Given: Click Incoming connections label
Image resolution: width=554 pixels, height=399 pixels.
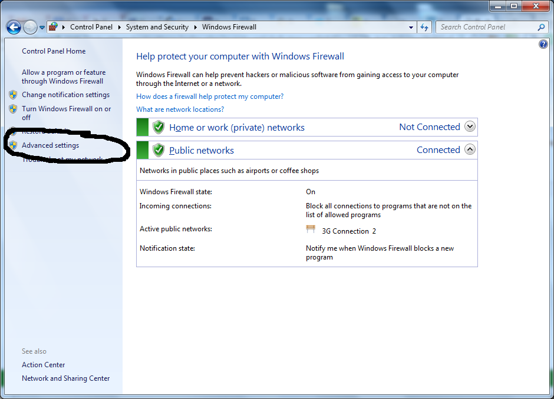Looking at the screenshot, I should tap(175, 206).
